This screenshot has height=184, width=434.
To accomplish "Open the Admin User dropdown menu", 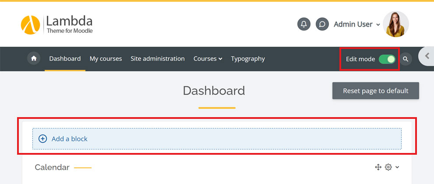I will 356,24.
